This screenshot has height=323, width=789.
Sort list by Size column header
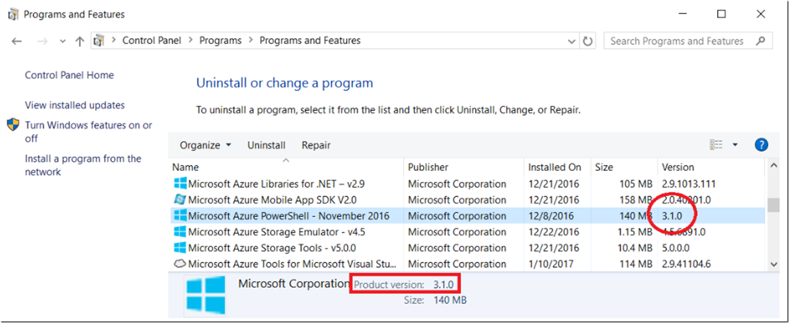[x=624, y=167]
